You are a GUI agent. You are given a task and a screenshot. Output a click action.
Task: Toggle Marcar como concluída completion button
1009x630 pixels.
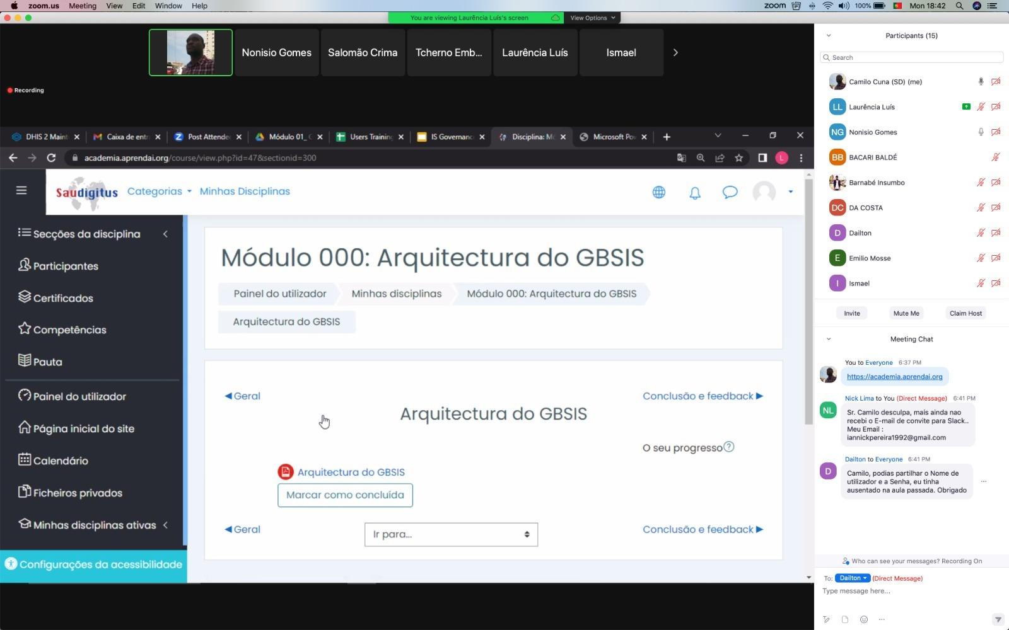click(345, 495)
